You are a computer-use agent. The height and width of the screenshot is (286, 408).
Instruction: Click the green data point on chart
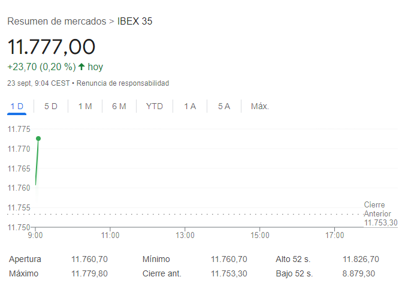38,139
